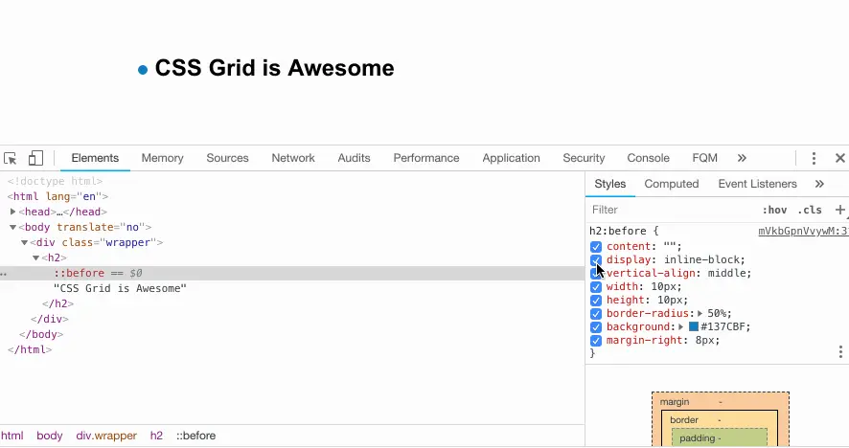The width and height of the screenshot is (849, 448).
Task: Activate the inspect element picker icon
Action: [x=11, y=159]
